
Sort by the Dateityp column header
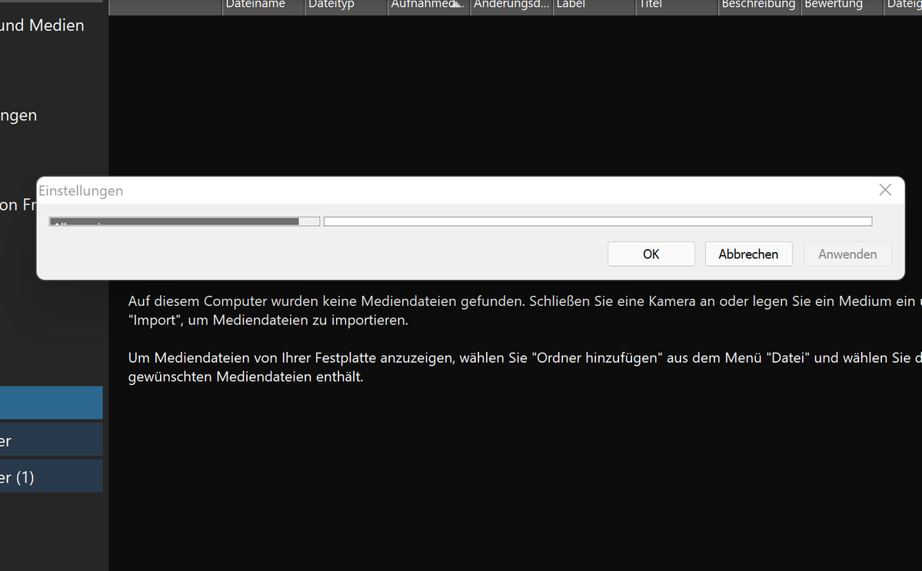345,6
